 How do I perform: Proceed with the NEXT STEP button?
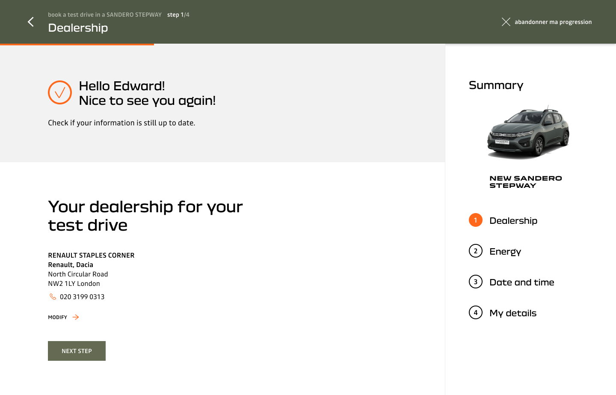[x=77, y=351]
